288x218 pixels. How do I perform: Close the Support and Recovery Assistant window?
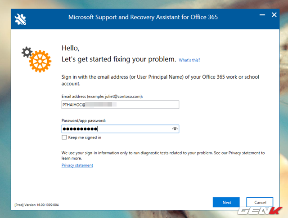click(x=274, y=15)
